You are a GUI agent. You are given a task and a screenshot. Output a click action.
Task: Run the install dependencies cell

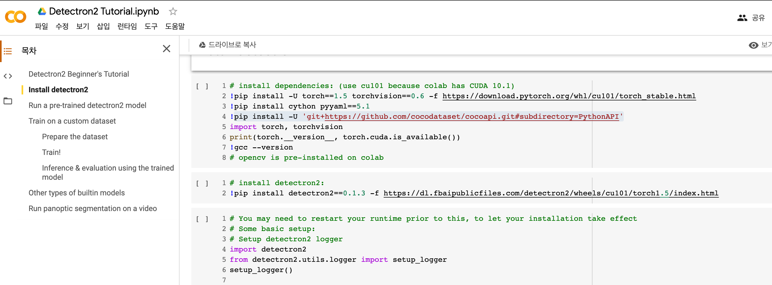202,86
